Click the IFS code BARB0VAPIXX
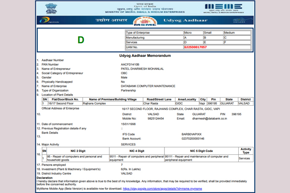290x193 pixels. click(191, 134)
